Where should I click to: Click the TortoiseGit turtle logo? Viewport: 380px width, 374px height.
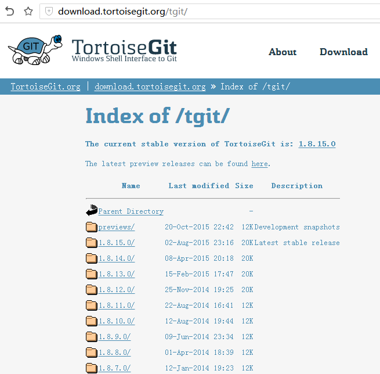click(x=35, y=50)
